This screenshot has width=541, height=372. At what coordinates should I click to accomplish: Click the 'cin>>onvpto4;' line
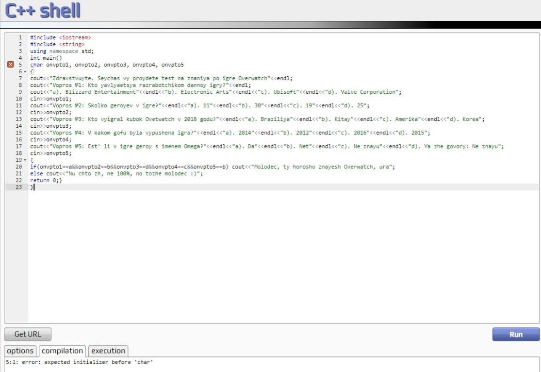click(51, 139)
